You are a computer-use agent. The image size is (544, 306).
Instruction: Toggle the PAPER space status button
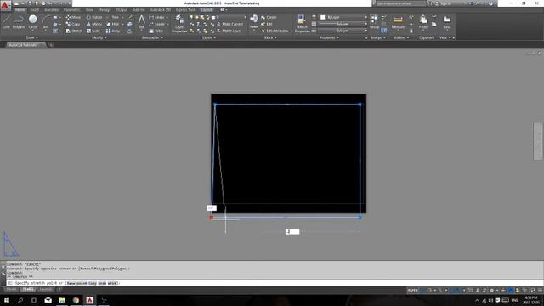click(x=412, y=291)
